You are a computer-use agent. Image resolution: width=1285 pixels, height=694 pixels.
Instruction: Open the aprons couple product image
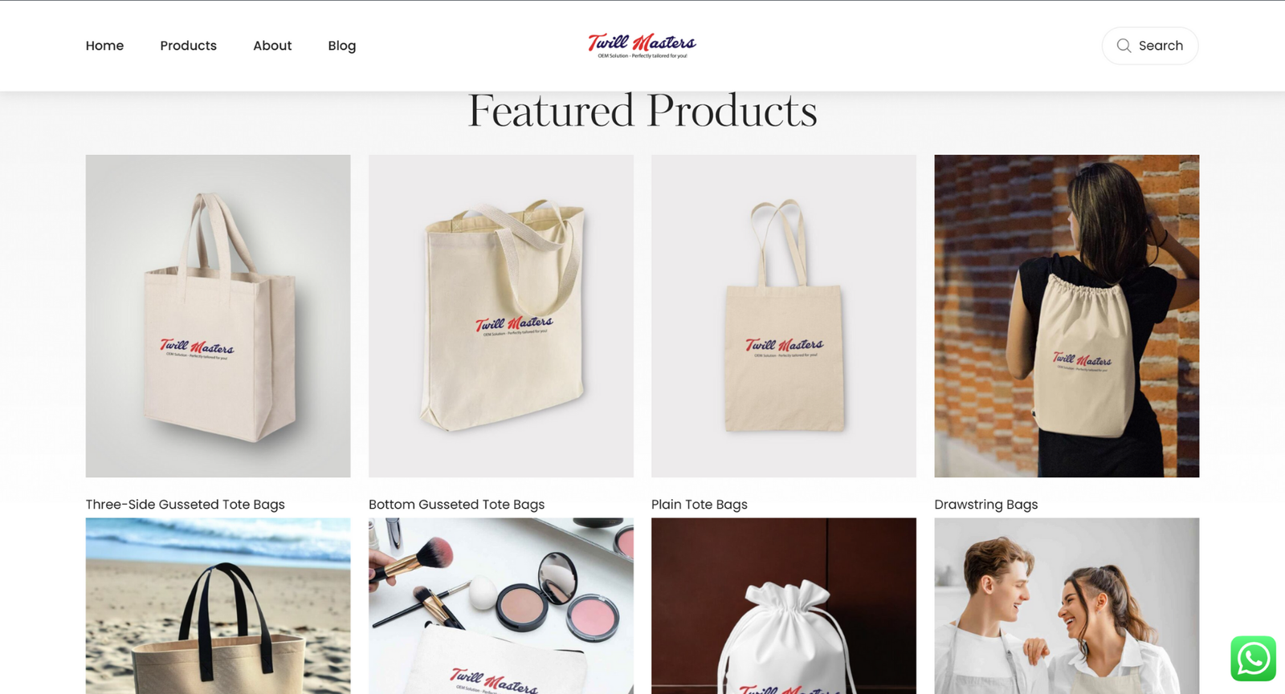tap(1067, 606)
